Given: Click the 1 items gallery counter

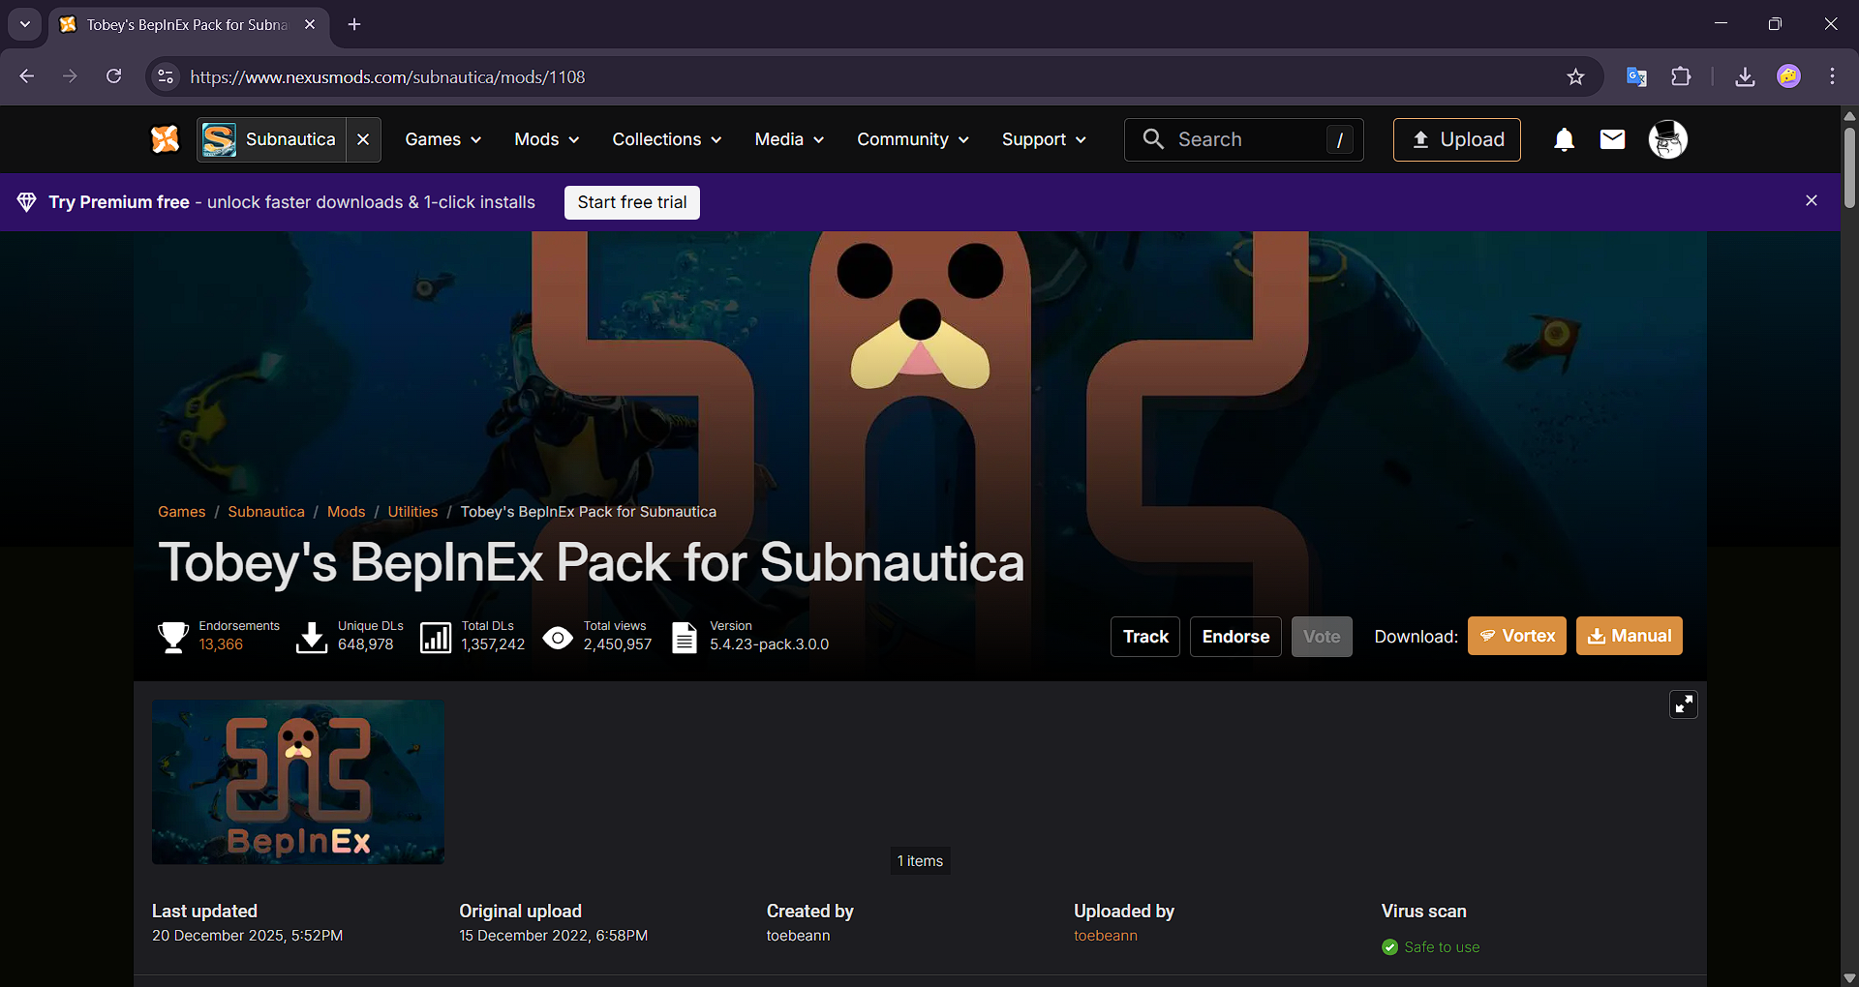Looking at the screenshot, I should pyautogui.click(x=920, y=861).
